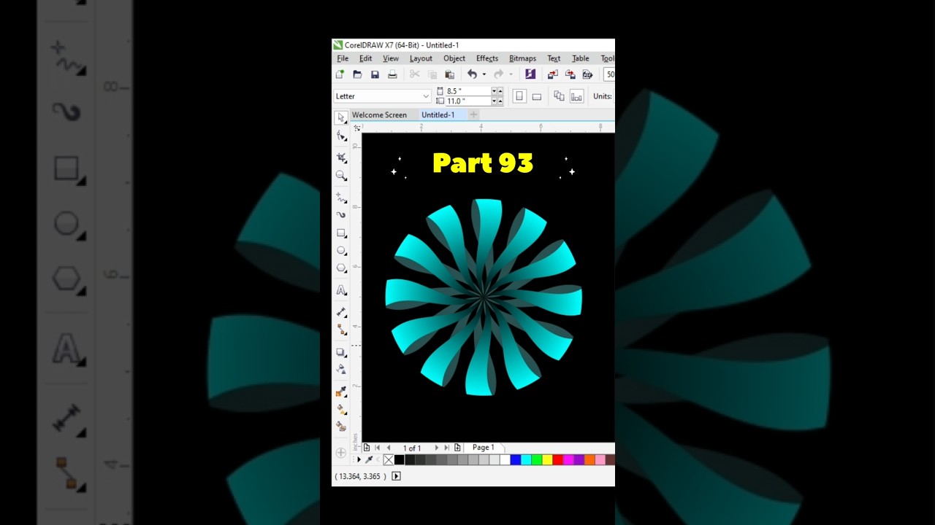Image resolution: width=935 pixels, height=525 pixels.
Task: Pick the cyan palette swatch
Action: click(526, 459)
